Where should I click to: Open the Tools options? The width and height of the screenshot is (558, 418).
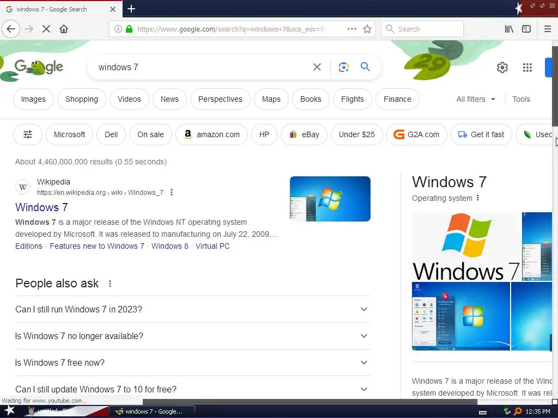coord(521,99)
